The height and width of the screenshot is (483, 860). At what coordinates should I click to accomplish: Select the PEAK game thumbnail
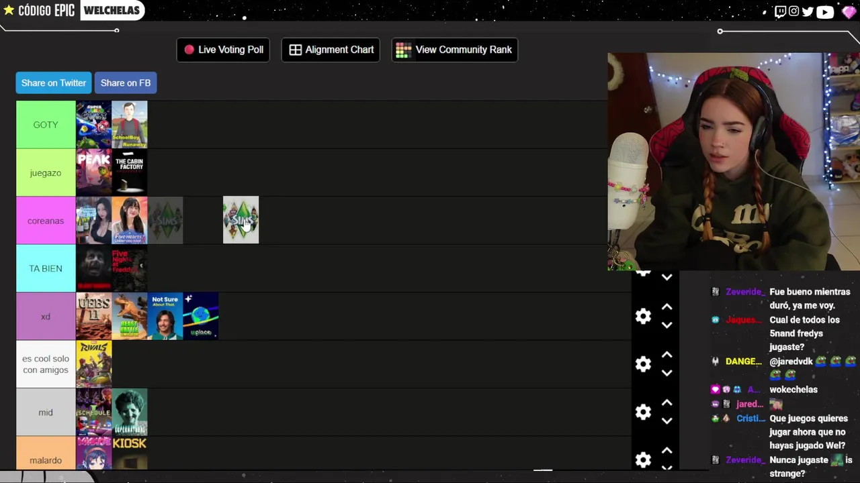[93, 172]
